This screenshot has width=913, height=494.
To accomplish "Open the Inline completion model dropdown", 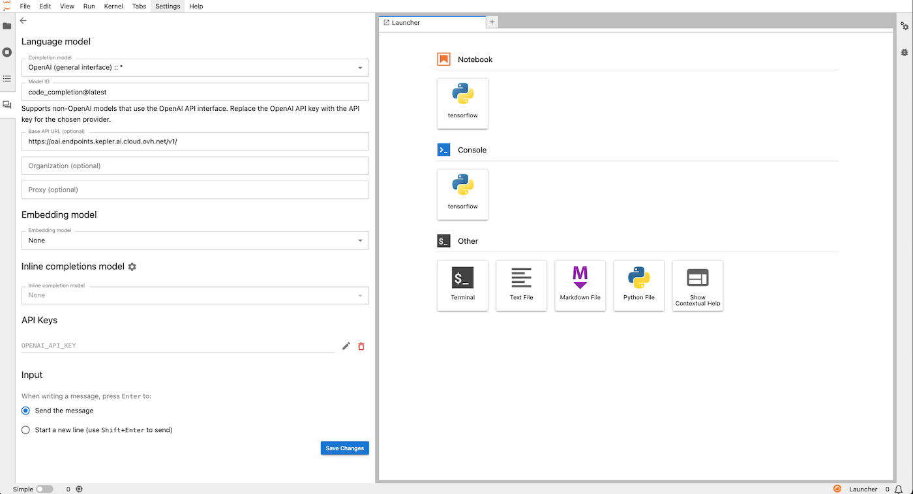I will 194,295.
